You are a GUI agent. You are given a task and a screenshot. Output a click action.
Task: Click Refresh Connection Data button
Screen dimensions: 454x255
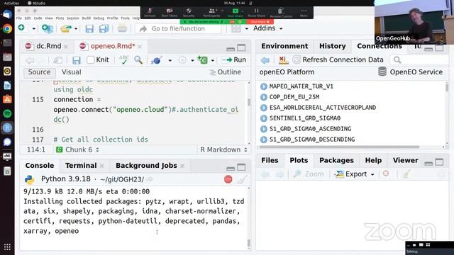point(338,59)
